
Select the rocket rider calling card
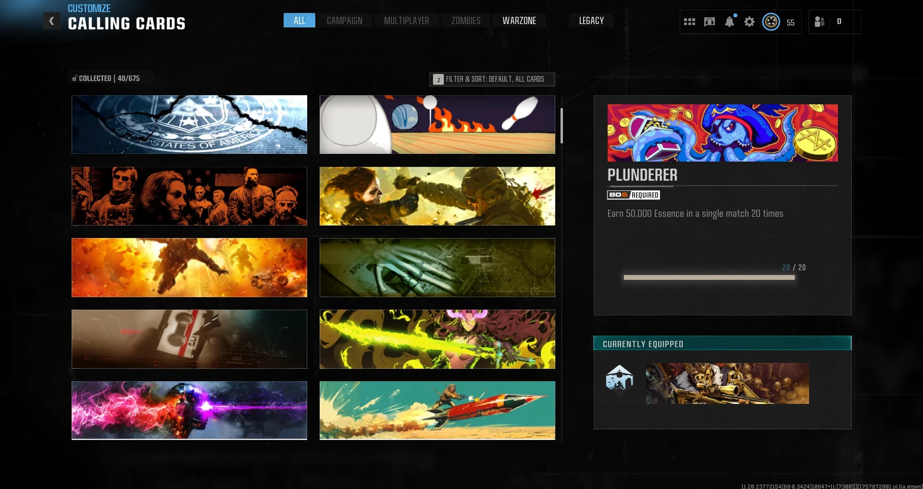click(x=437, y=411)
